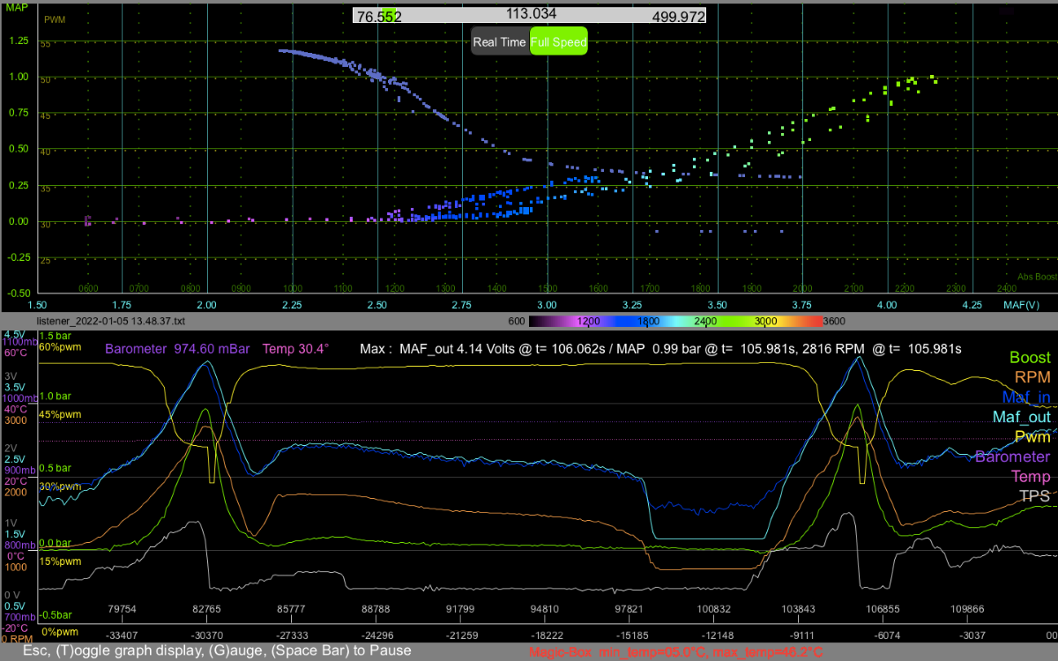Image resolution: width=1058 pixels, height=661 pixels.
Task: Select the Pwm legend entry
Action: 1032,436
